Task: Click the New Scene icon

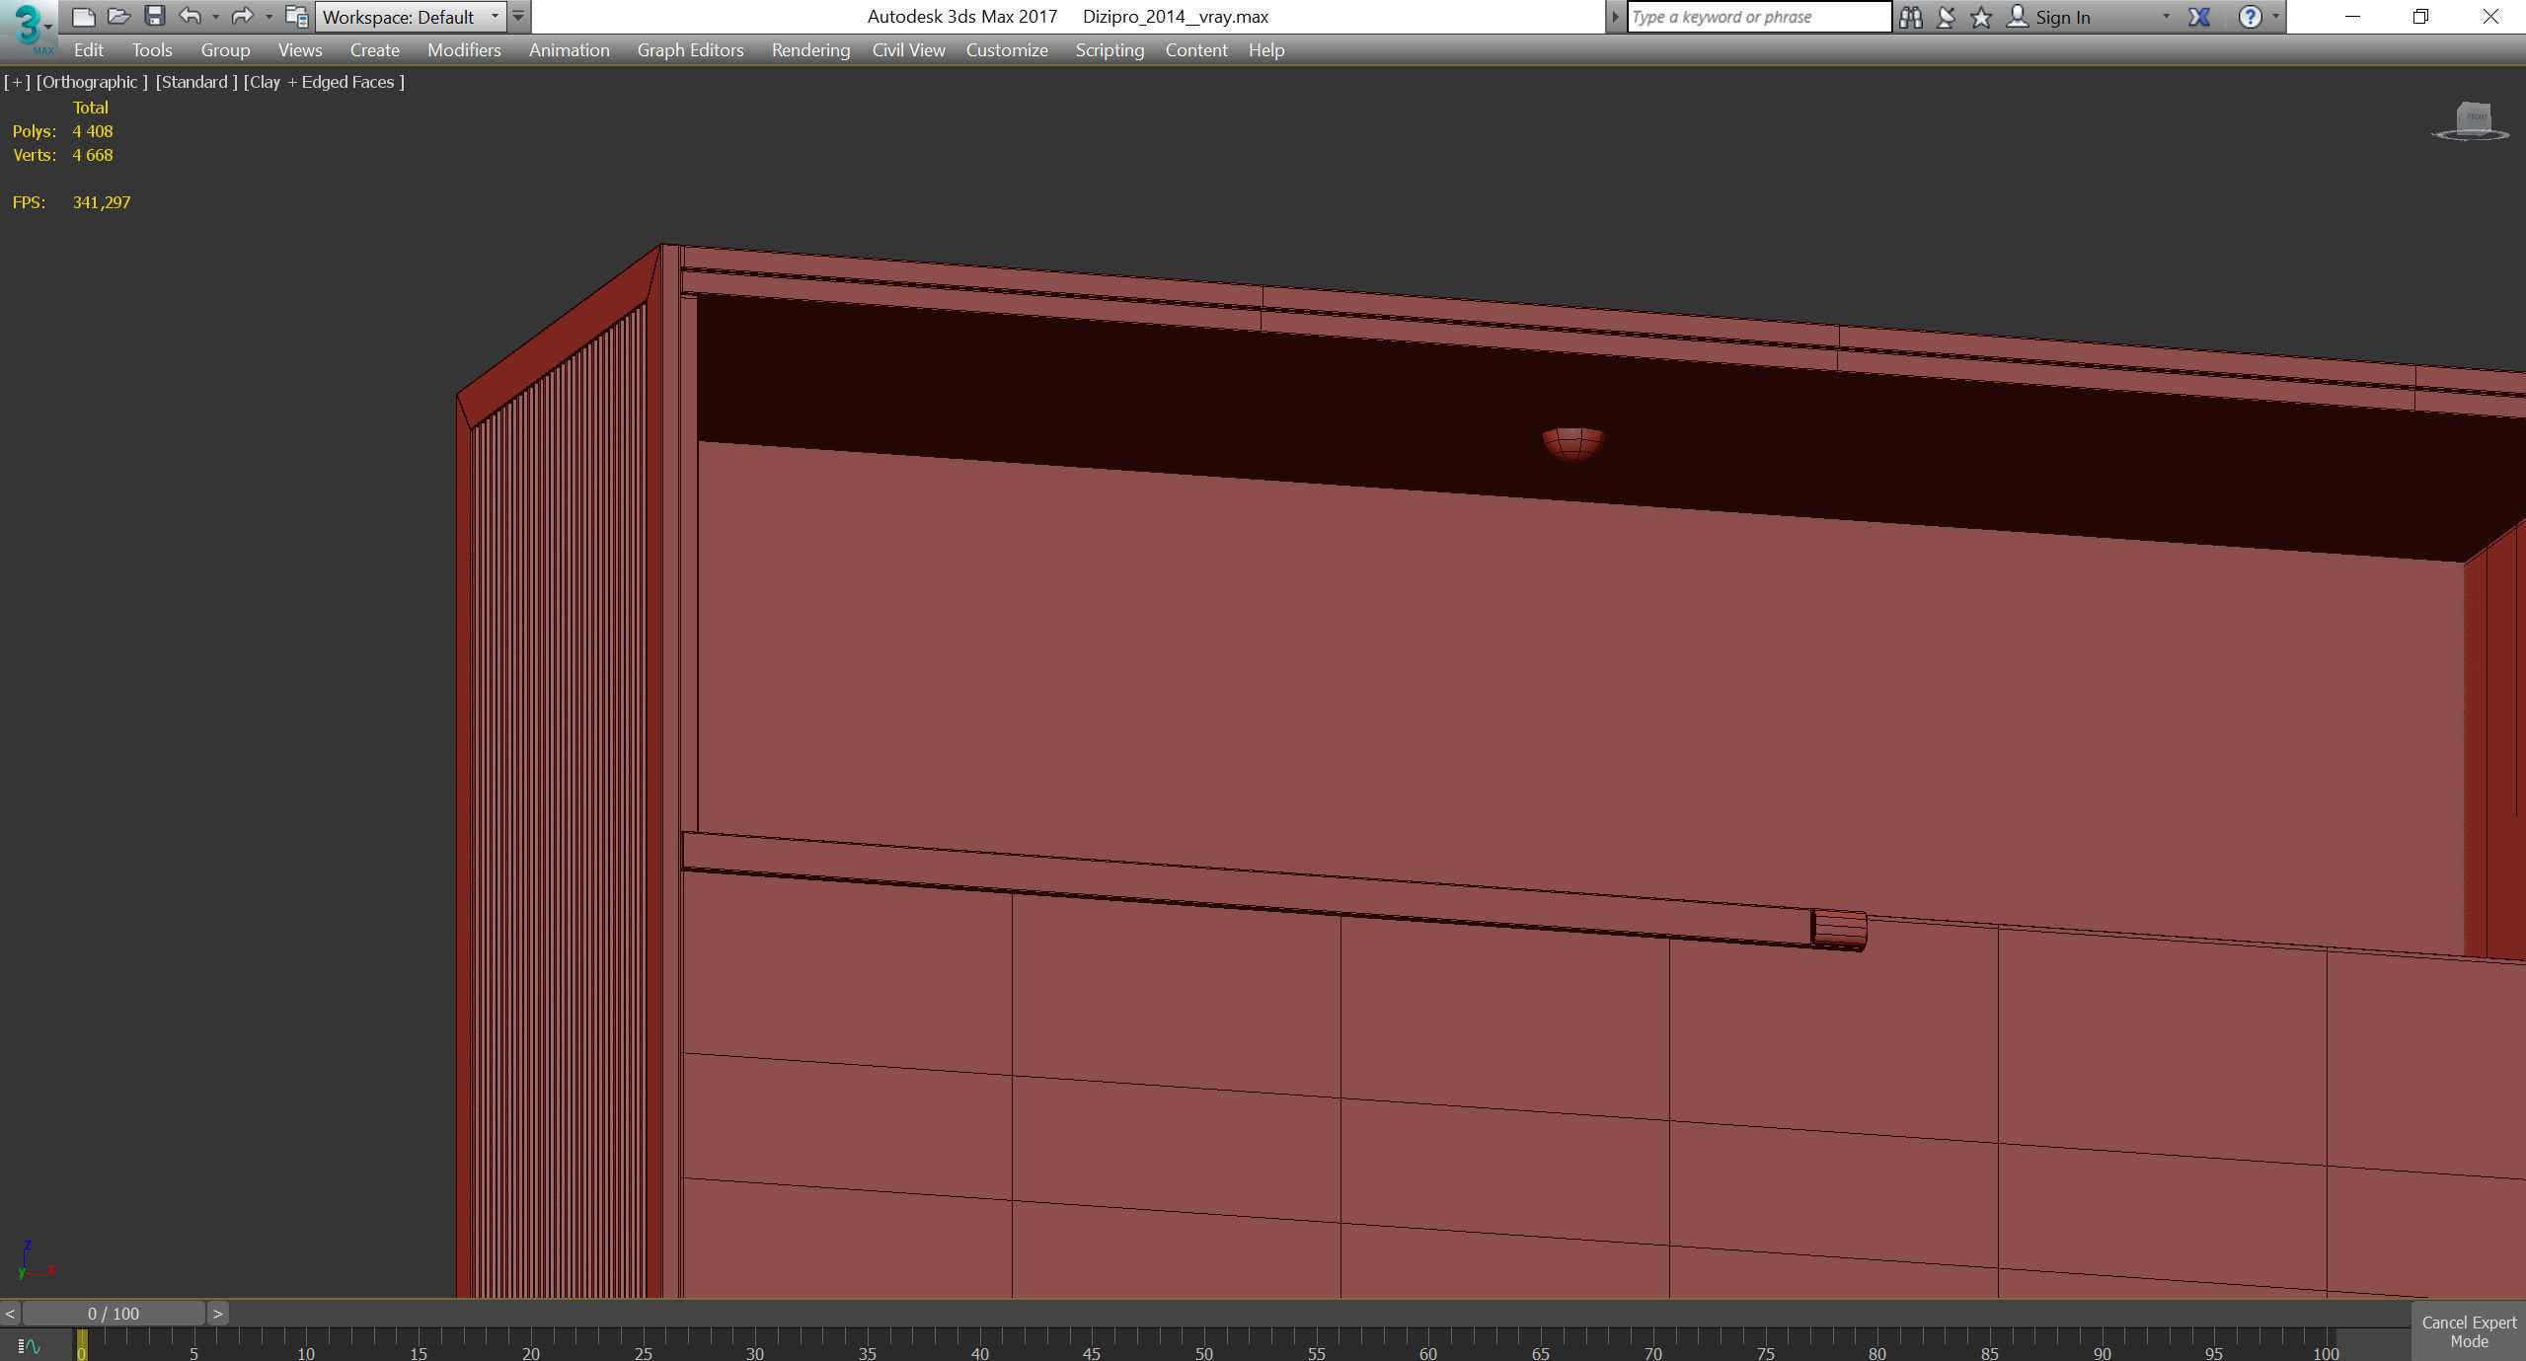Action: (x=84, y=17)
